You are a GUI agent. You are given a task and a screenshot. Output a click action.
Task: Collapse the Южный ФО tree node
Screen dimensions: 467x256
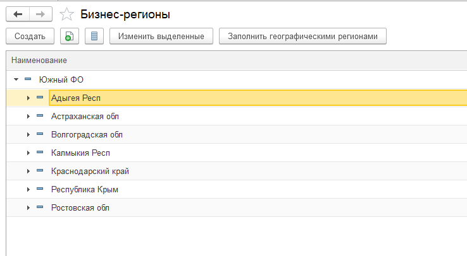click(x=16, y=79)
